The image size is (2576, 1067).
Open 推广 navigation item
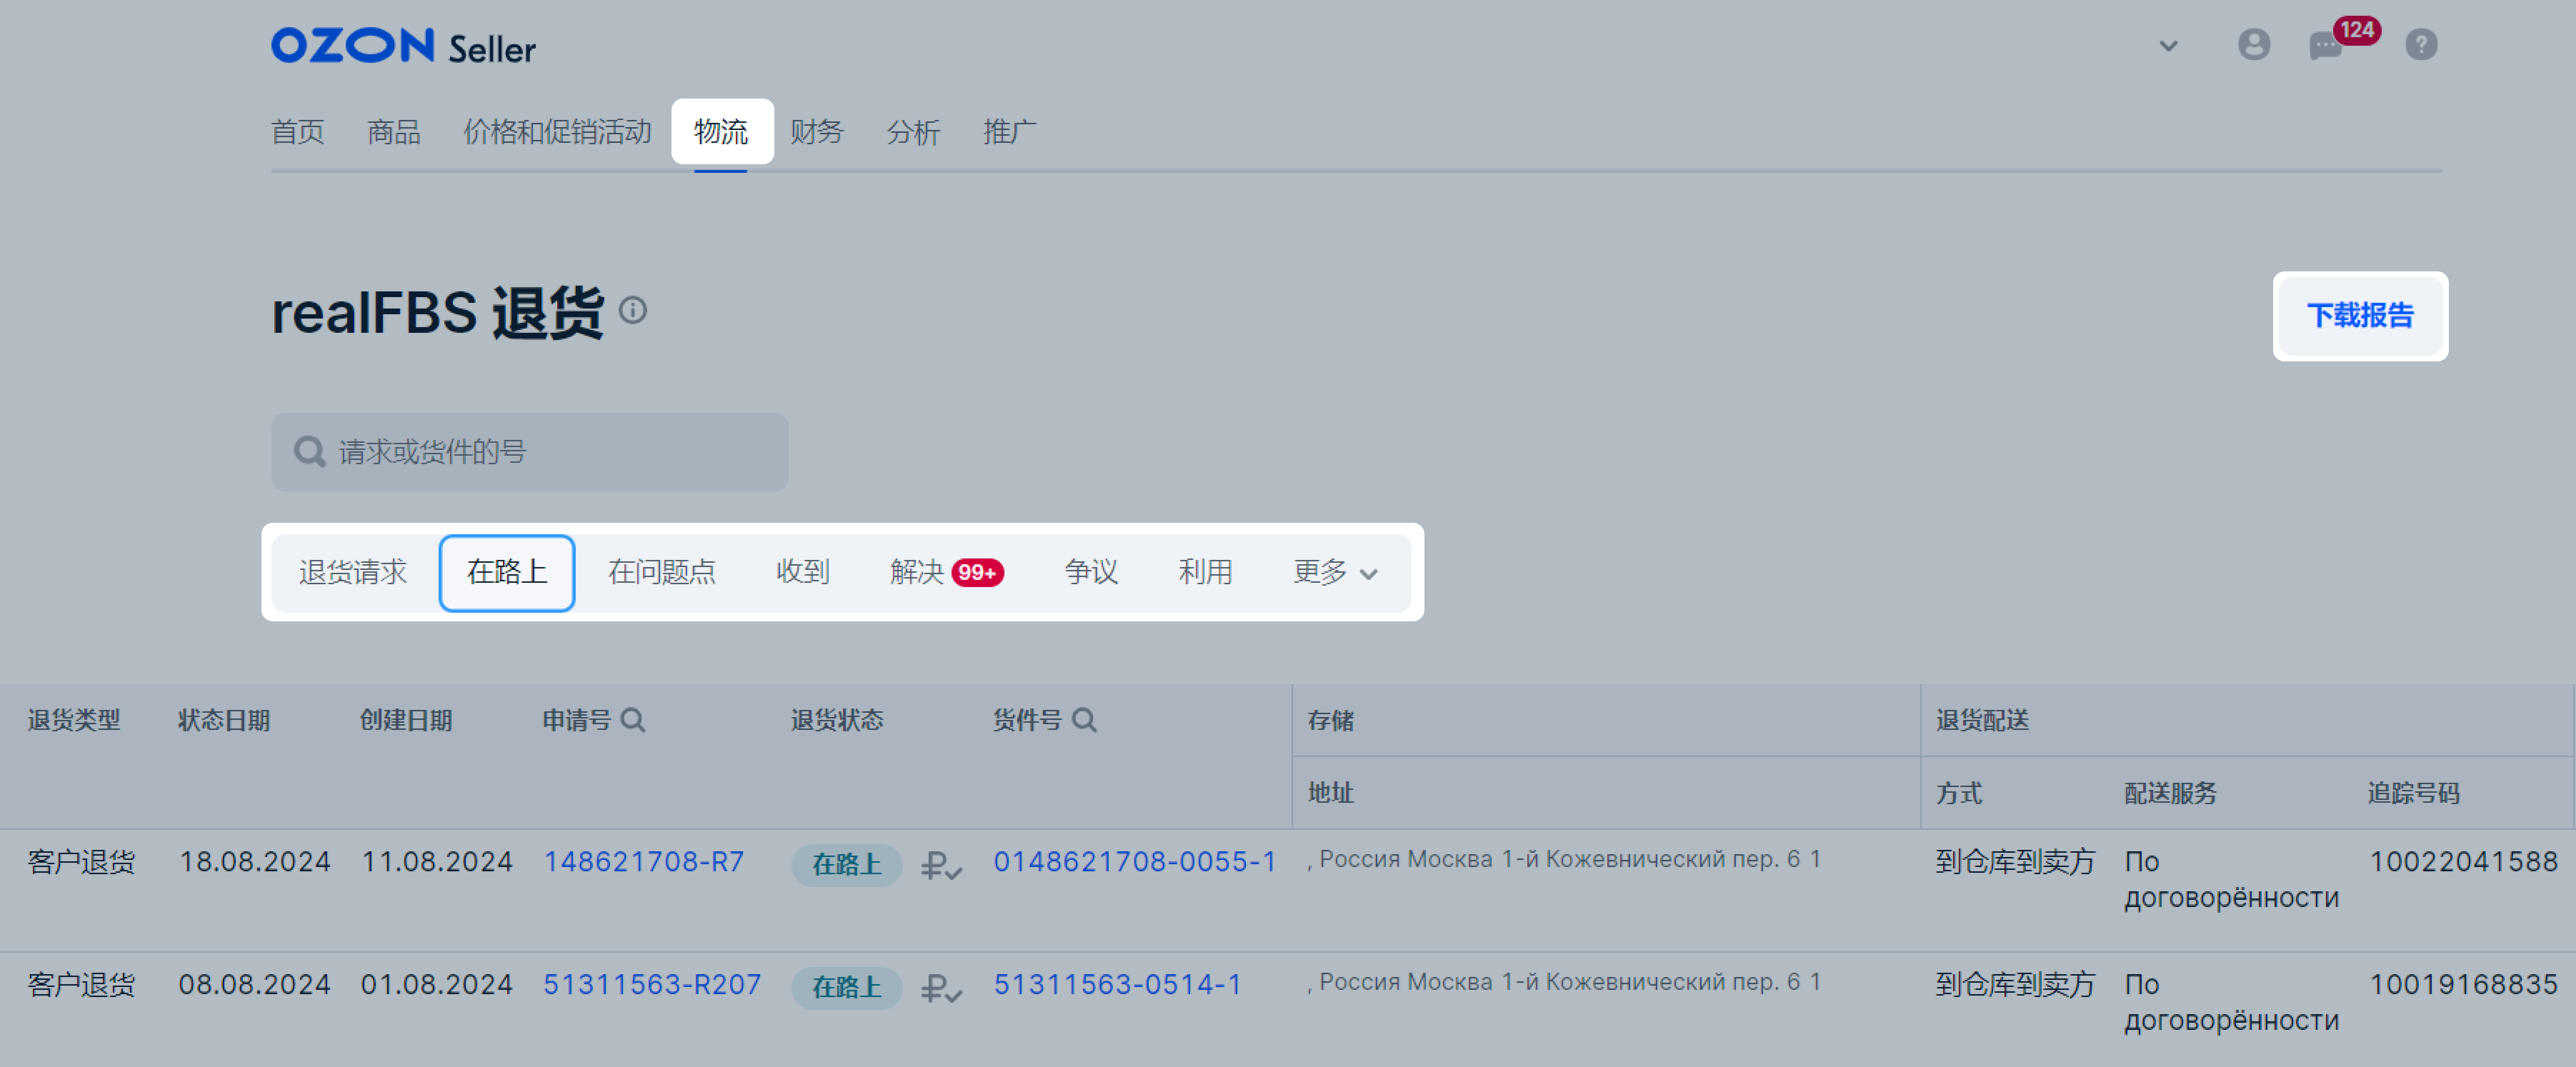[x=1009, y=132]
